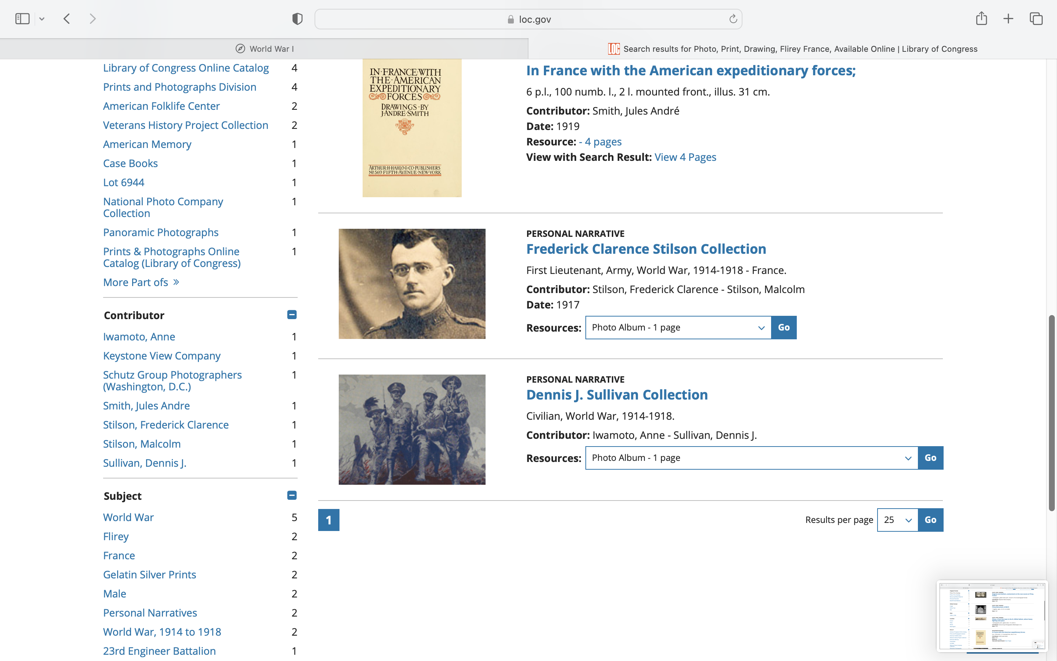
Task: Switch to the World War I tab
Action: click(x=264, y=49)
